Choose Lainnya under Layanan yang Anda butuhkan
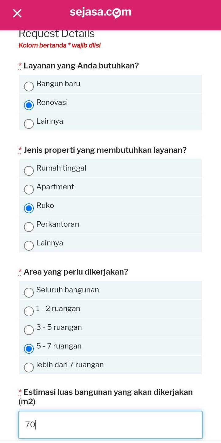 tap(29, 124)
